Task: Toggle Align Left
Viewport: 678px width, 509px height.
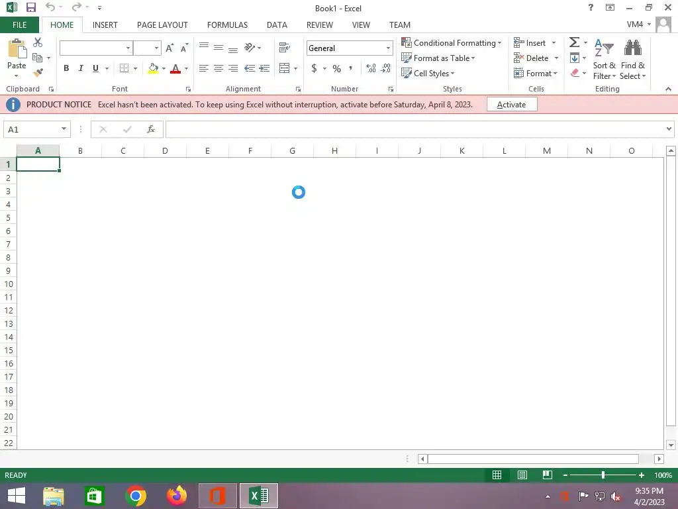Action: click(x=204, y=68)
